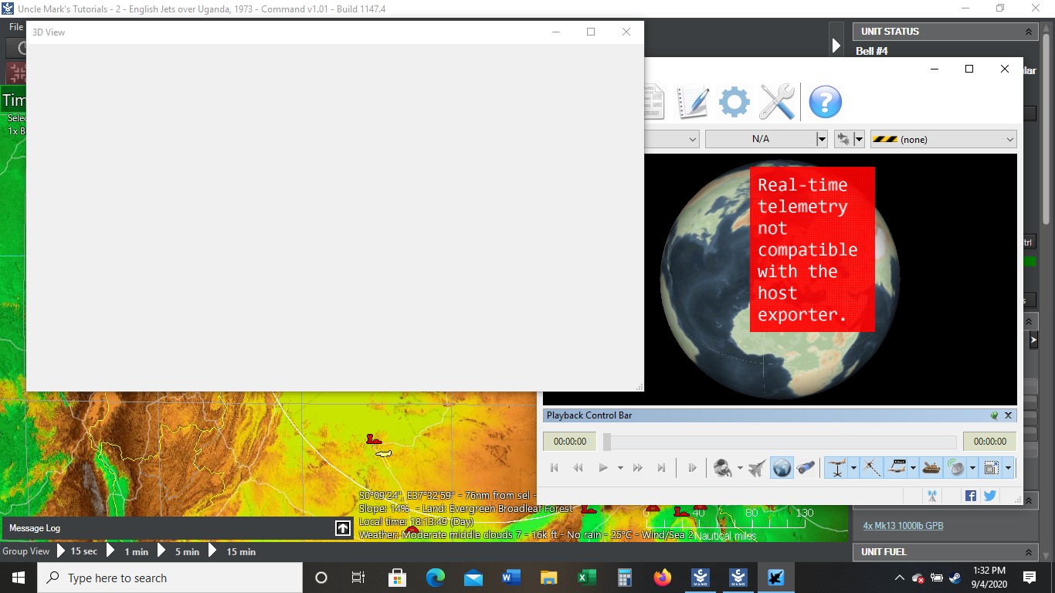The height and width of the screenshot is (593, 1055).
Task: Collapse the UNIT FUEL panel chevrons
Action: 1028,552
